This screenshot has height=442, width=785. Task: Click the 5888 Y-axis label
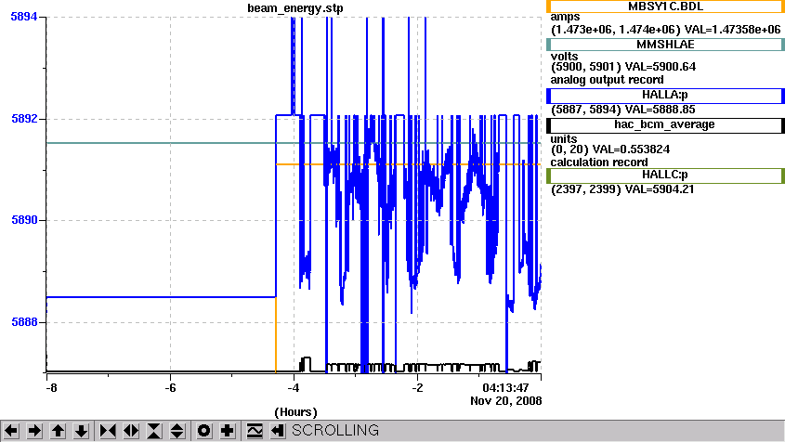tap(24, 322)
